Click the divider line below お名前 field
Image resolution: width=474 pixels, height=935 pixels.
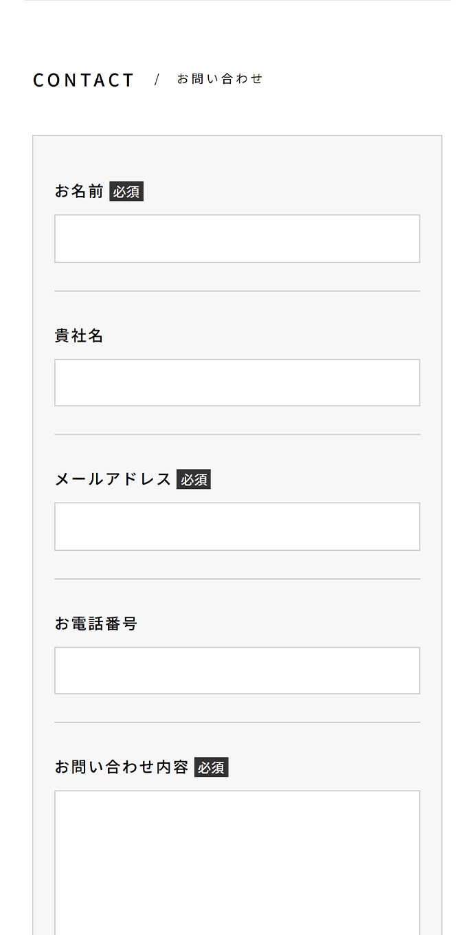(237, 291)
